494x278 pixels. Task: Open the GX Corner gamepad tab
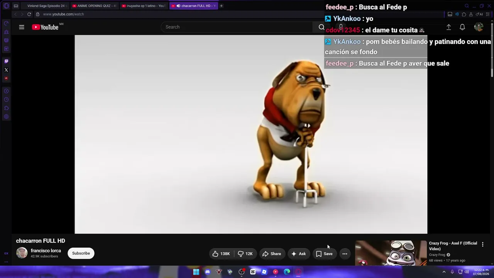[x=16, y=6]
